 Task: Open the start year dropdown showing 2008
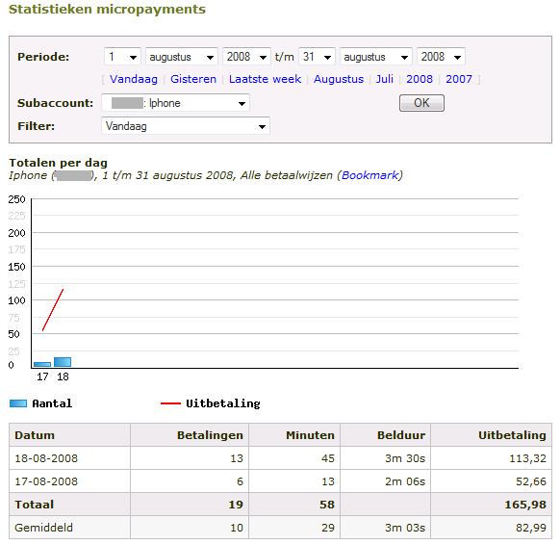(246, 57)
